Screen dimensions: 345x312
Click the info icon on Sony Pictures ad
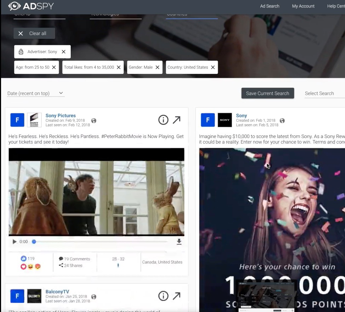pyautogui.click(x=163, y=120)
